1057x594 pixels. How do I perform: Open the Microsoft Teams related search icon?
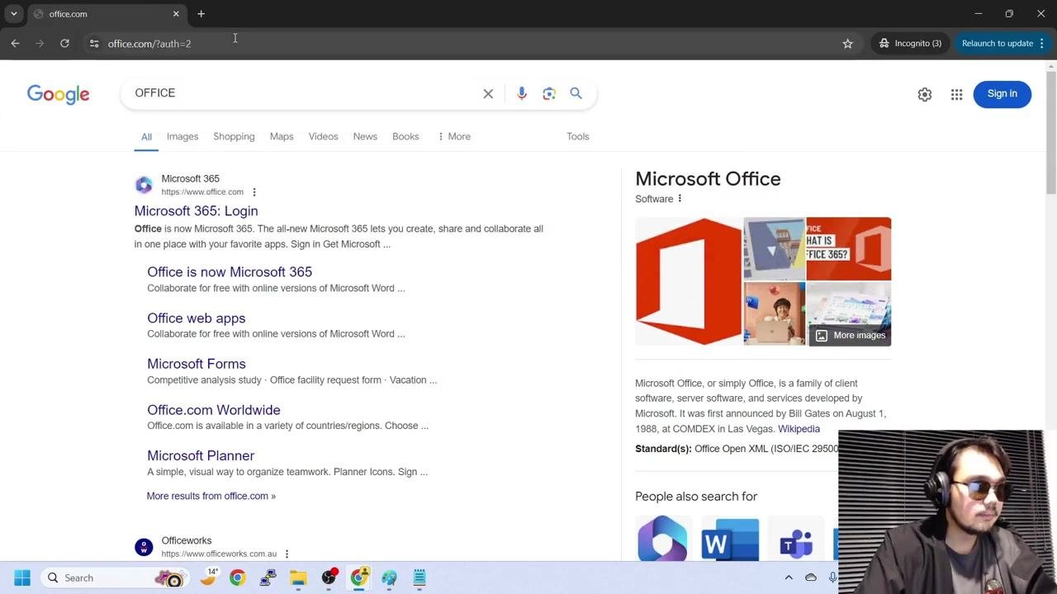(796, 539)
